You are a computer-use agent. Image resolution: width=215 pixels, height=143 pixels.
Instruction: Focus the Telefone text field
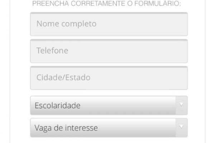(x=109, y=51)
